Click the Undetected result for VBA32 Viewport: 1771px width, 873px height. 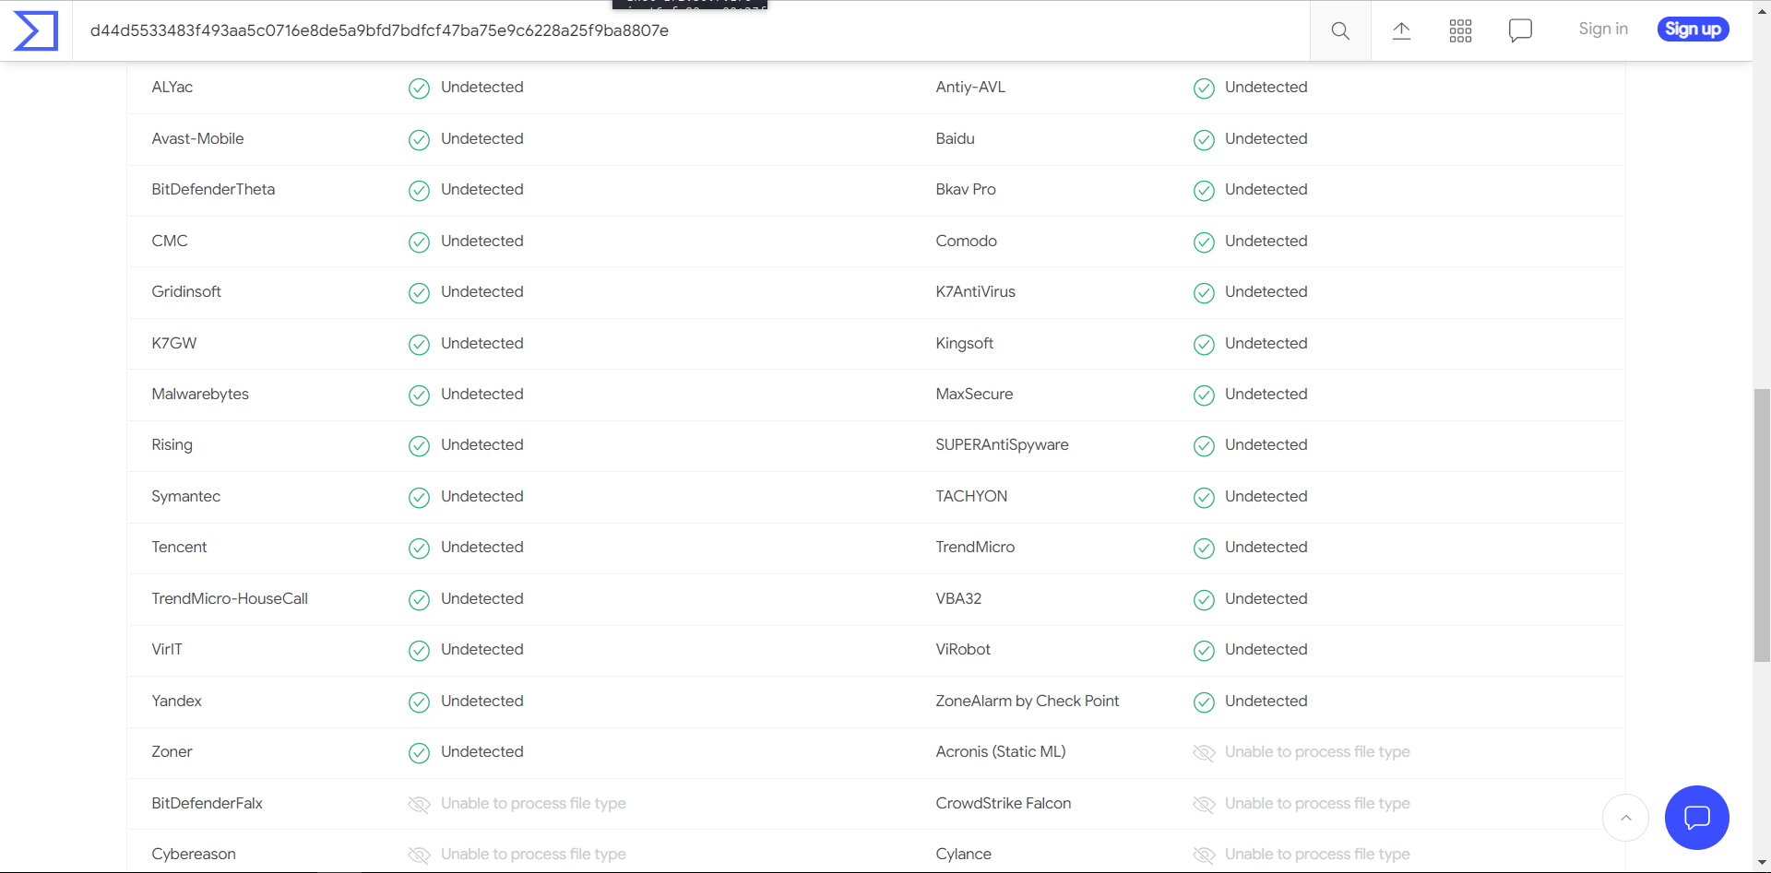click(1266, 598)
